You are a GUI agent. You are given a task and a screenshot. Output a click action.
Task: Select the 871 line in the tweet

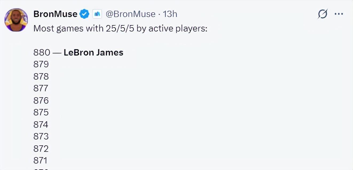[41, 160]
